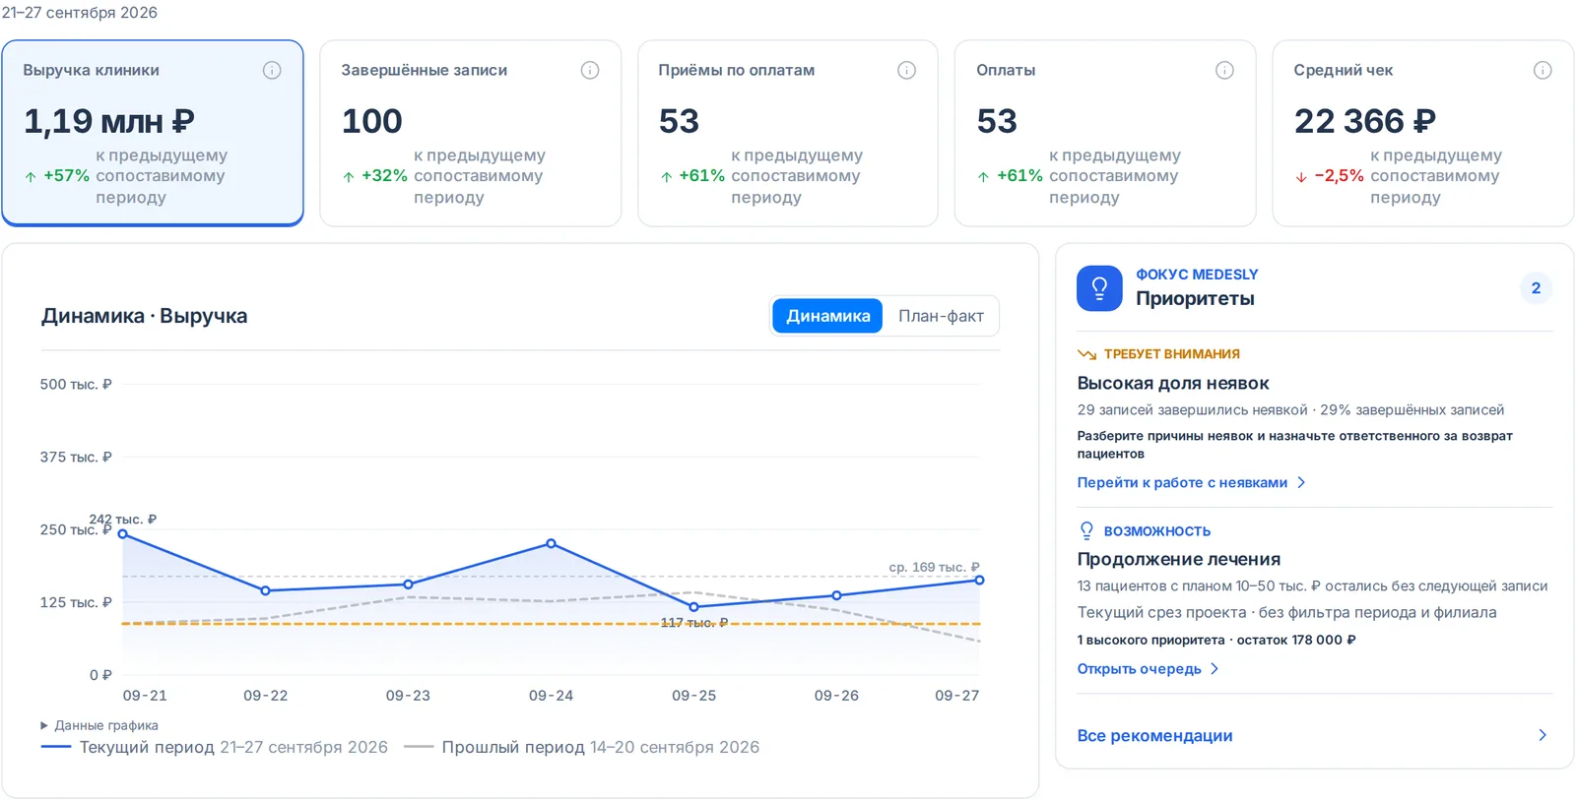Toggle Текущий период legend entry

pos(215,747)
